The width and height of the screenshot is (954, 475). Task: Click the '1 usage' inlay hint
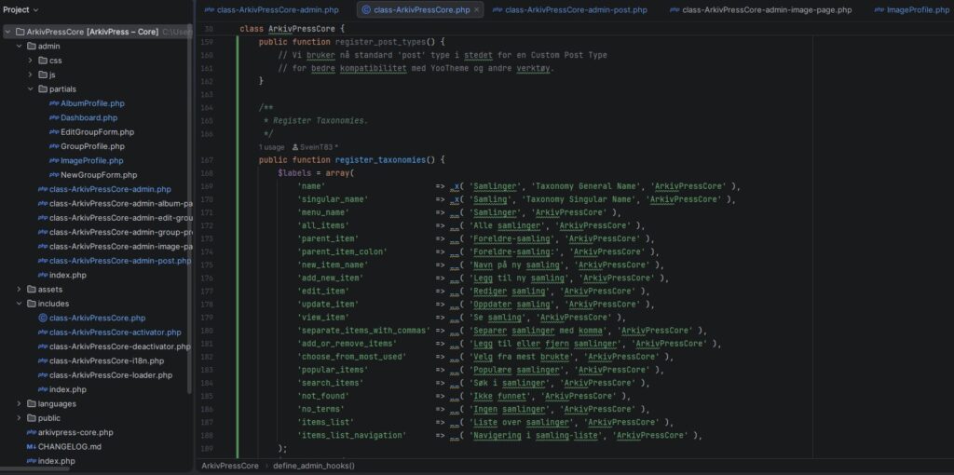274,147
